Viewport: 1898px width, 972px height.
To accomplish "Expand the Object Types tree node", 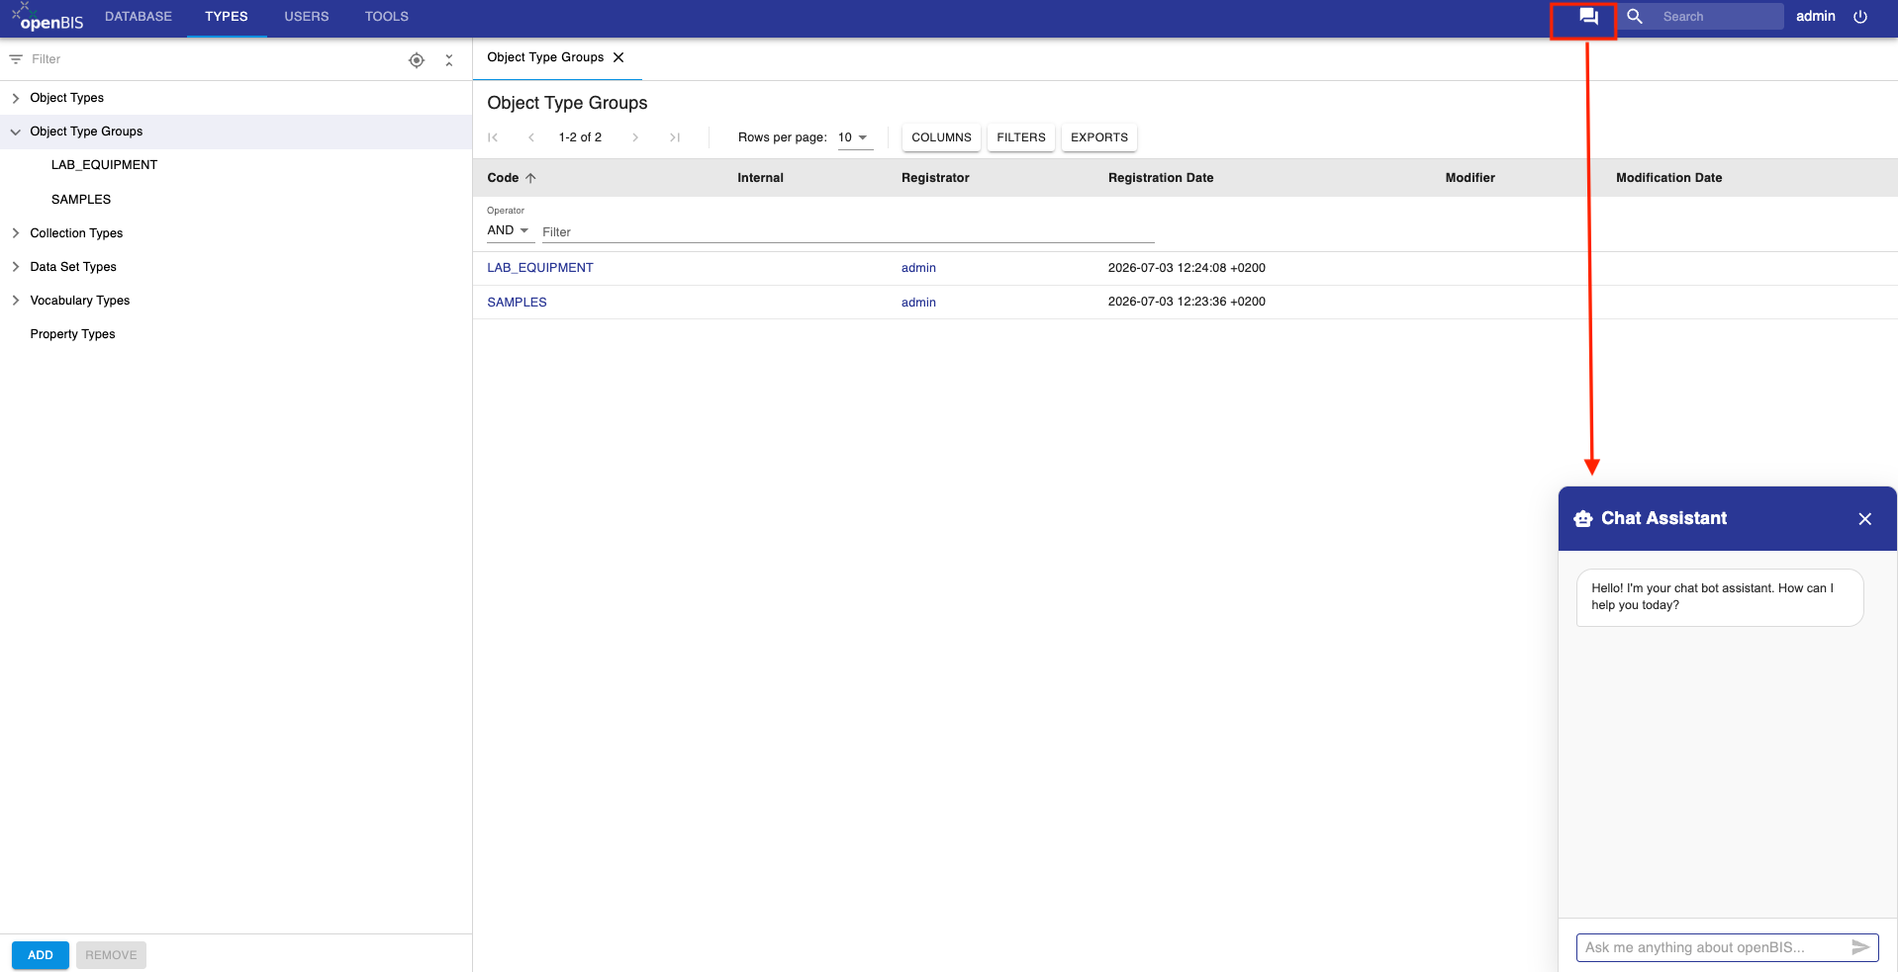I will pyautogui.click(x=16, y=98).
